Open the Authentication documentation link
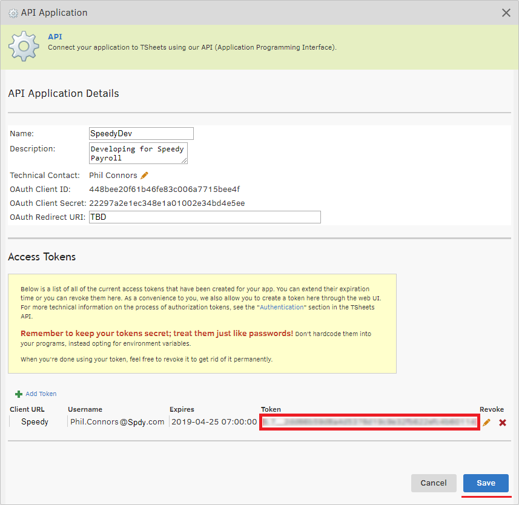The image size is (519, 505). [x=282, y=308]
